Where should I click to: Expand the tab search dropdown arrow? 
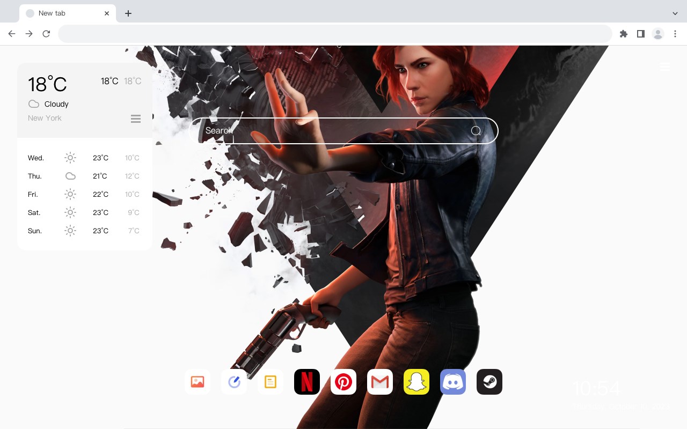click(675, 13)
